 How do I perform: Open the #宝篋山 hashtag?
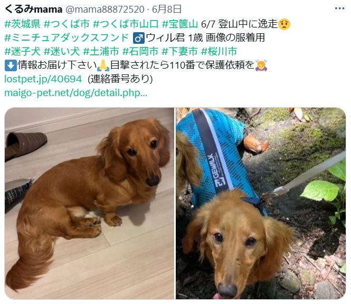pyautogui.click(x=180, y=24)
